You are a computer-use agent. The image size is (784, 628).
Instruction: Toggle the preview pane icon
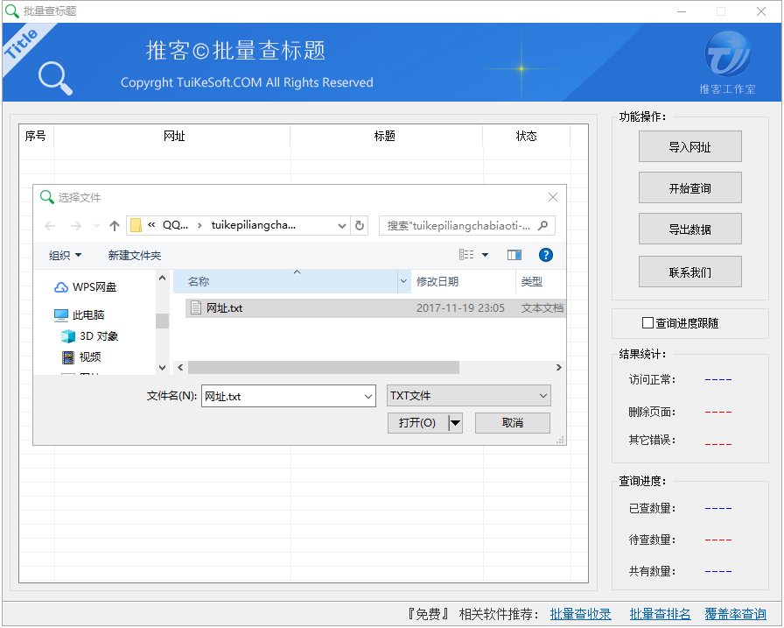pyautogui.click(x=514, y=255)
